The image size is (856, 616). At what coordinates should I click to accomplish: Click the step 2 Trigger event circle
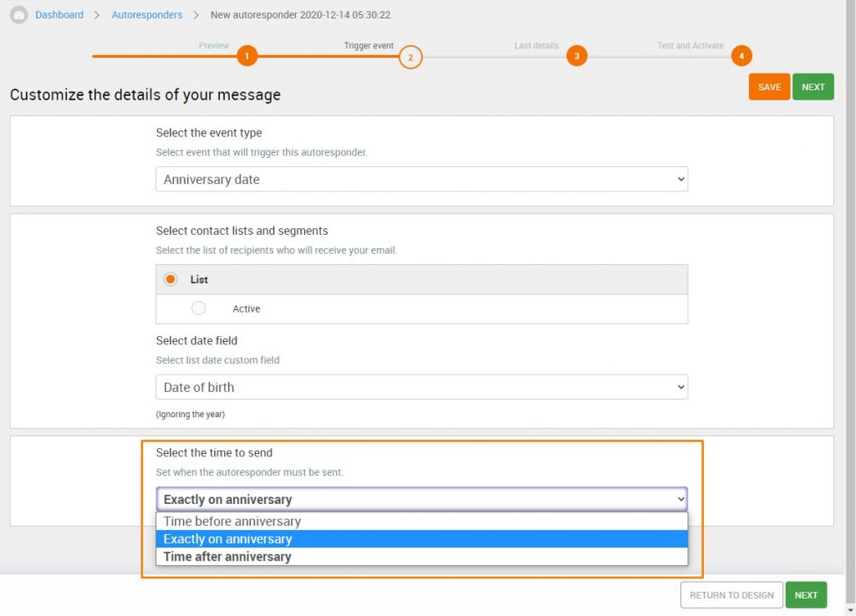(410, 56)
